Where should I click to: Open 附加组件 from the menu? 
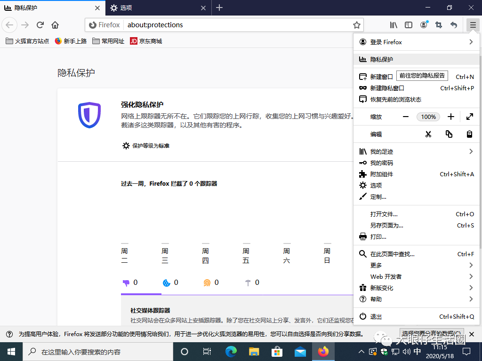pos(416,174)
